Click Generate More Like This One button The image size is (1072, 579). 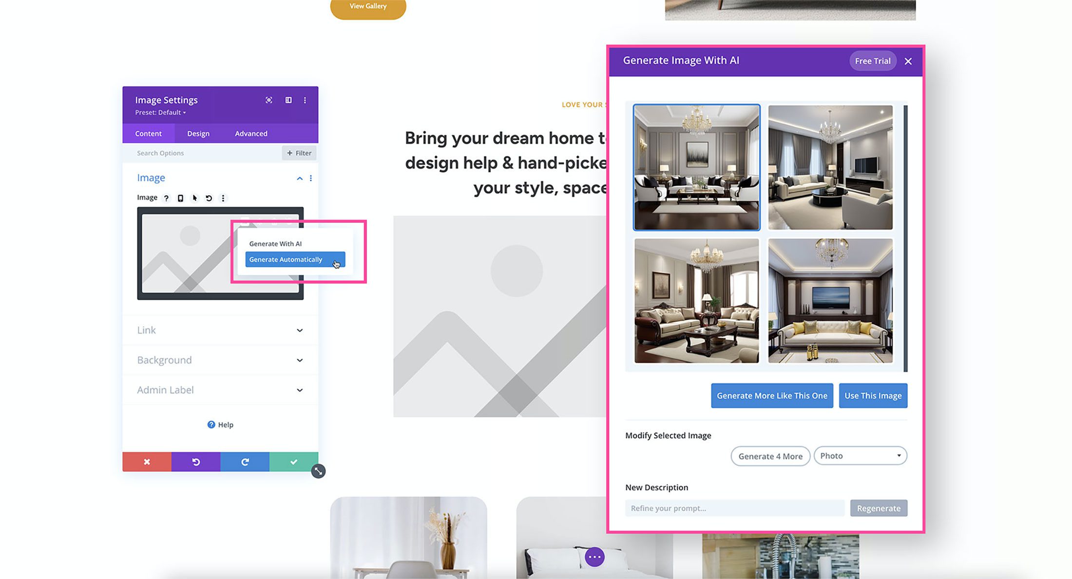coord(771,395)
